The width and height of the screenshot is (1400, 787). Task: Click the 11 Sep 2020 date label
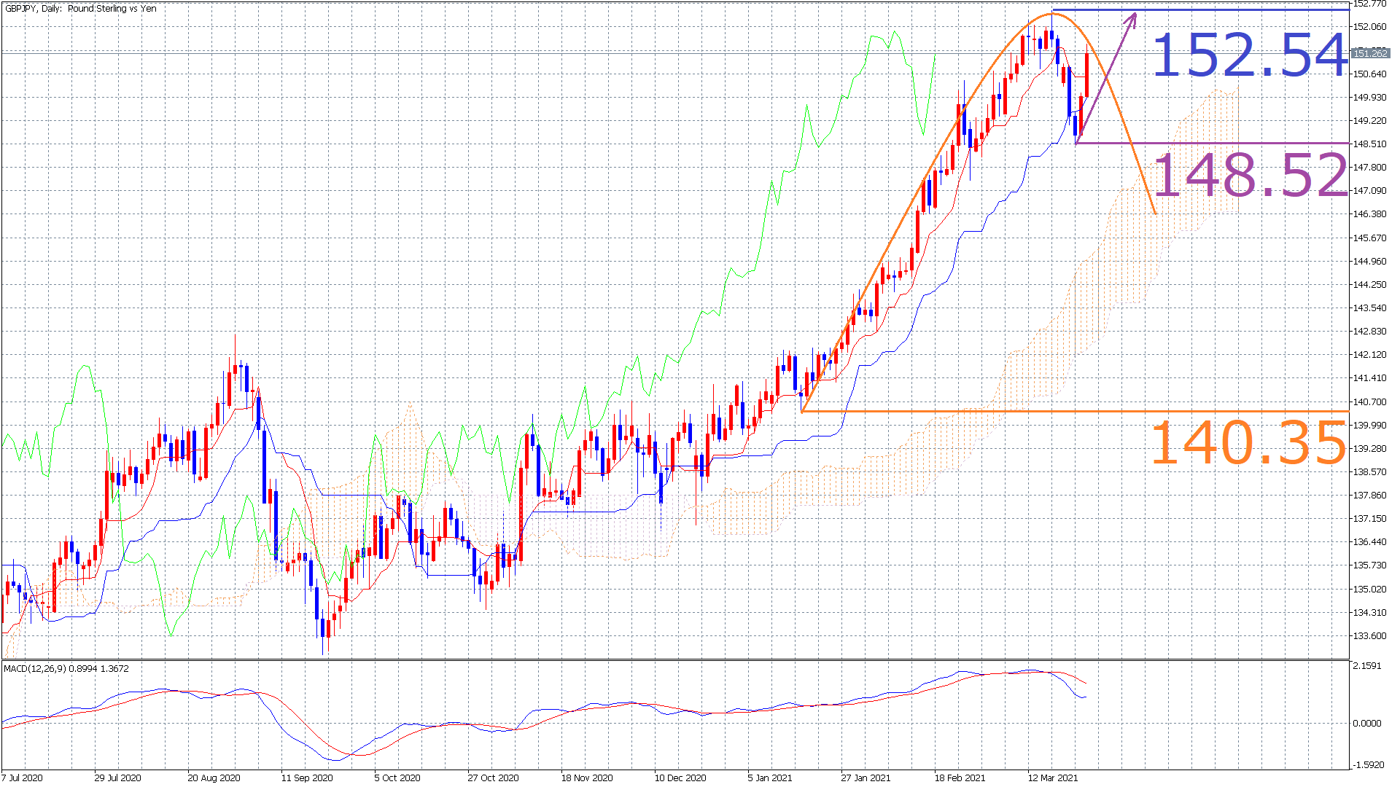click(307, 778)
